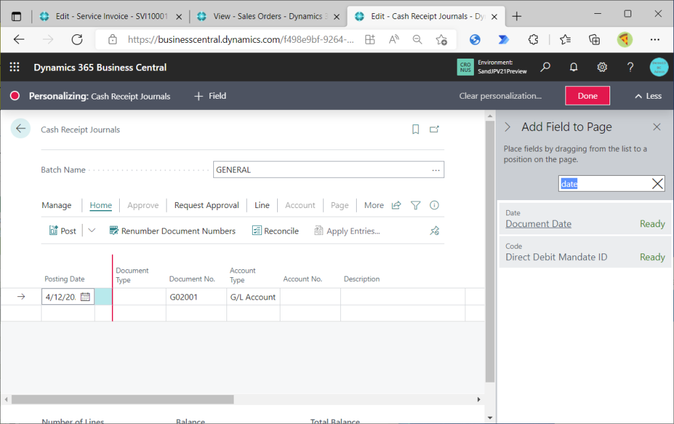Open Batch Name lookup ellipsis
The image size is (674, 424).
point(436,170)
